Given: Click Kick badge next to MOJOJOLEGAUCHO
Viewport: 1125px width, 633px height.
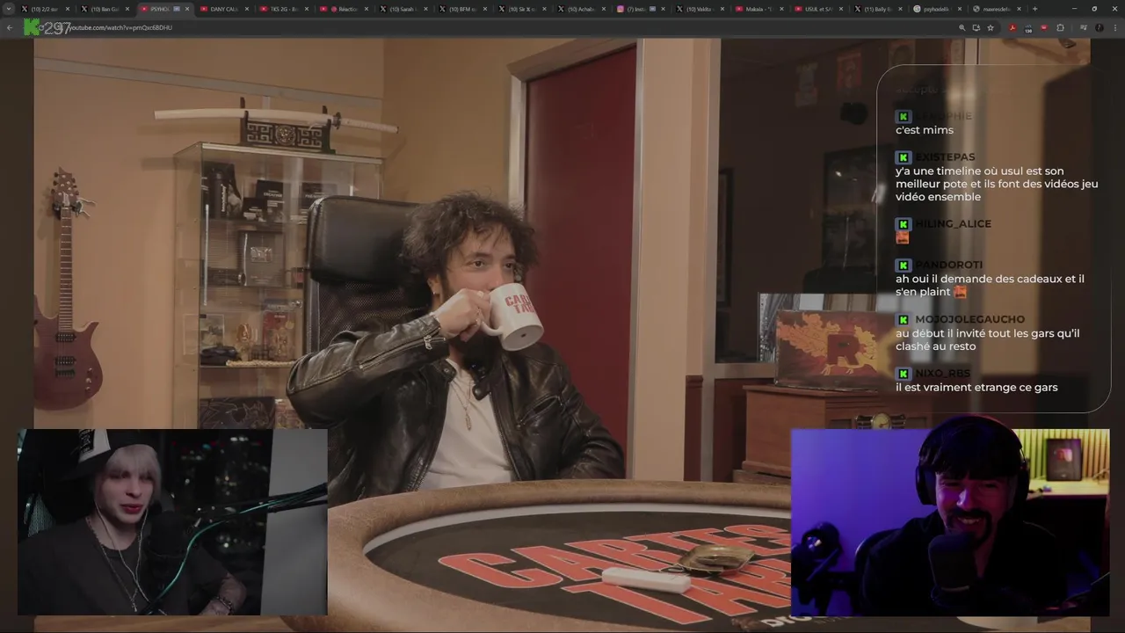Looking at the screenshot, I should tap(903, 319).
